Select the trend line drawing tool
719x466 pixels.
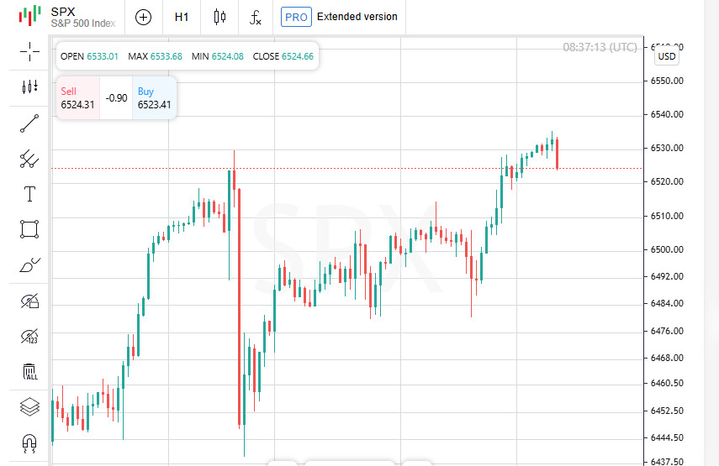click(x=29, y=123)
